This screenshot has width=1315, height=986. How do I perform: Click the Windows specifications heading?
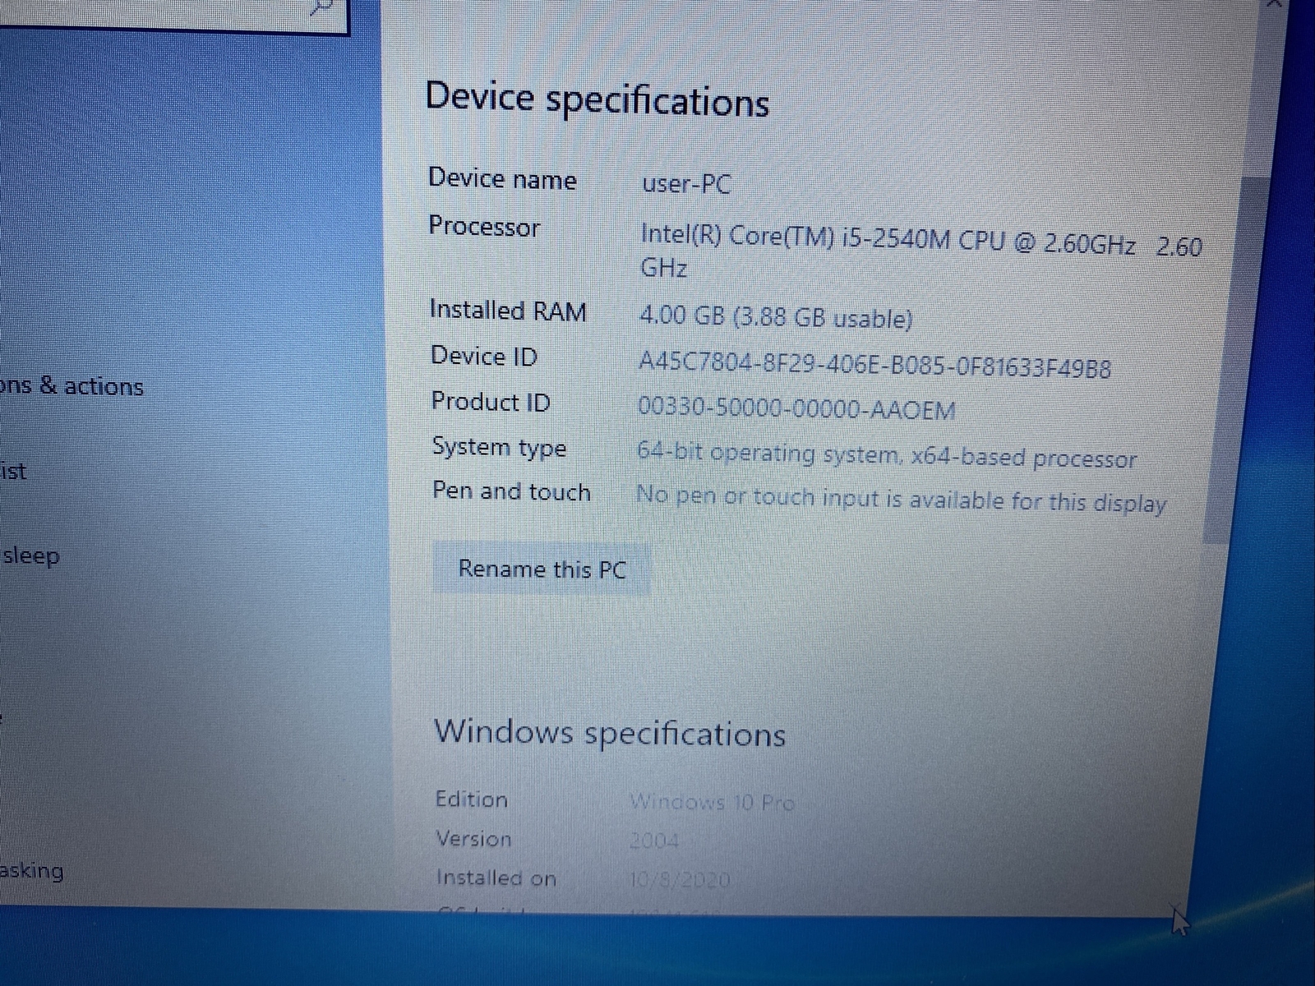[610, 733]
